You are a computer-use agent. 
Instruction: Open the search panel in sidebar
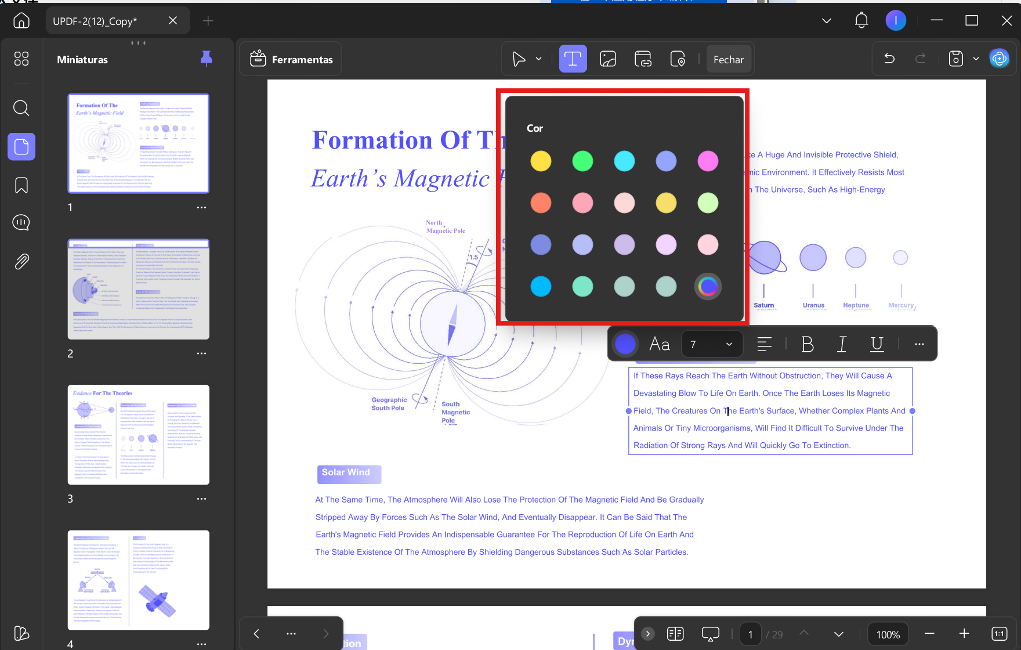pos(21,108)
